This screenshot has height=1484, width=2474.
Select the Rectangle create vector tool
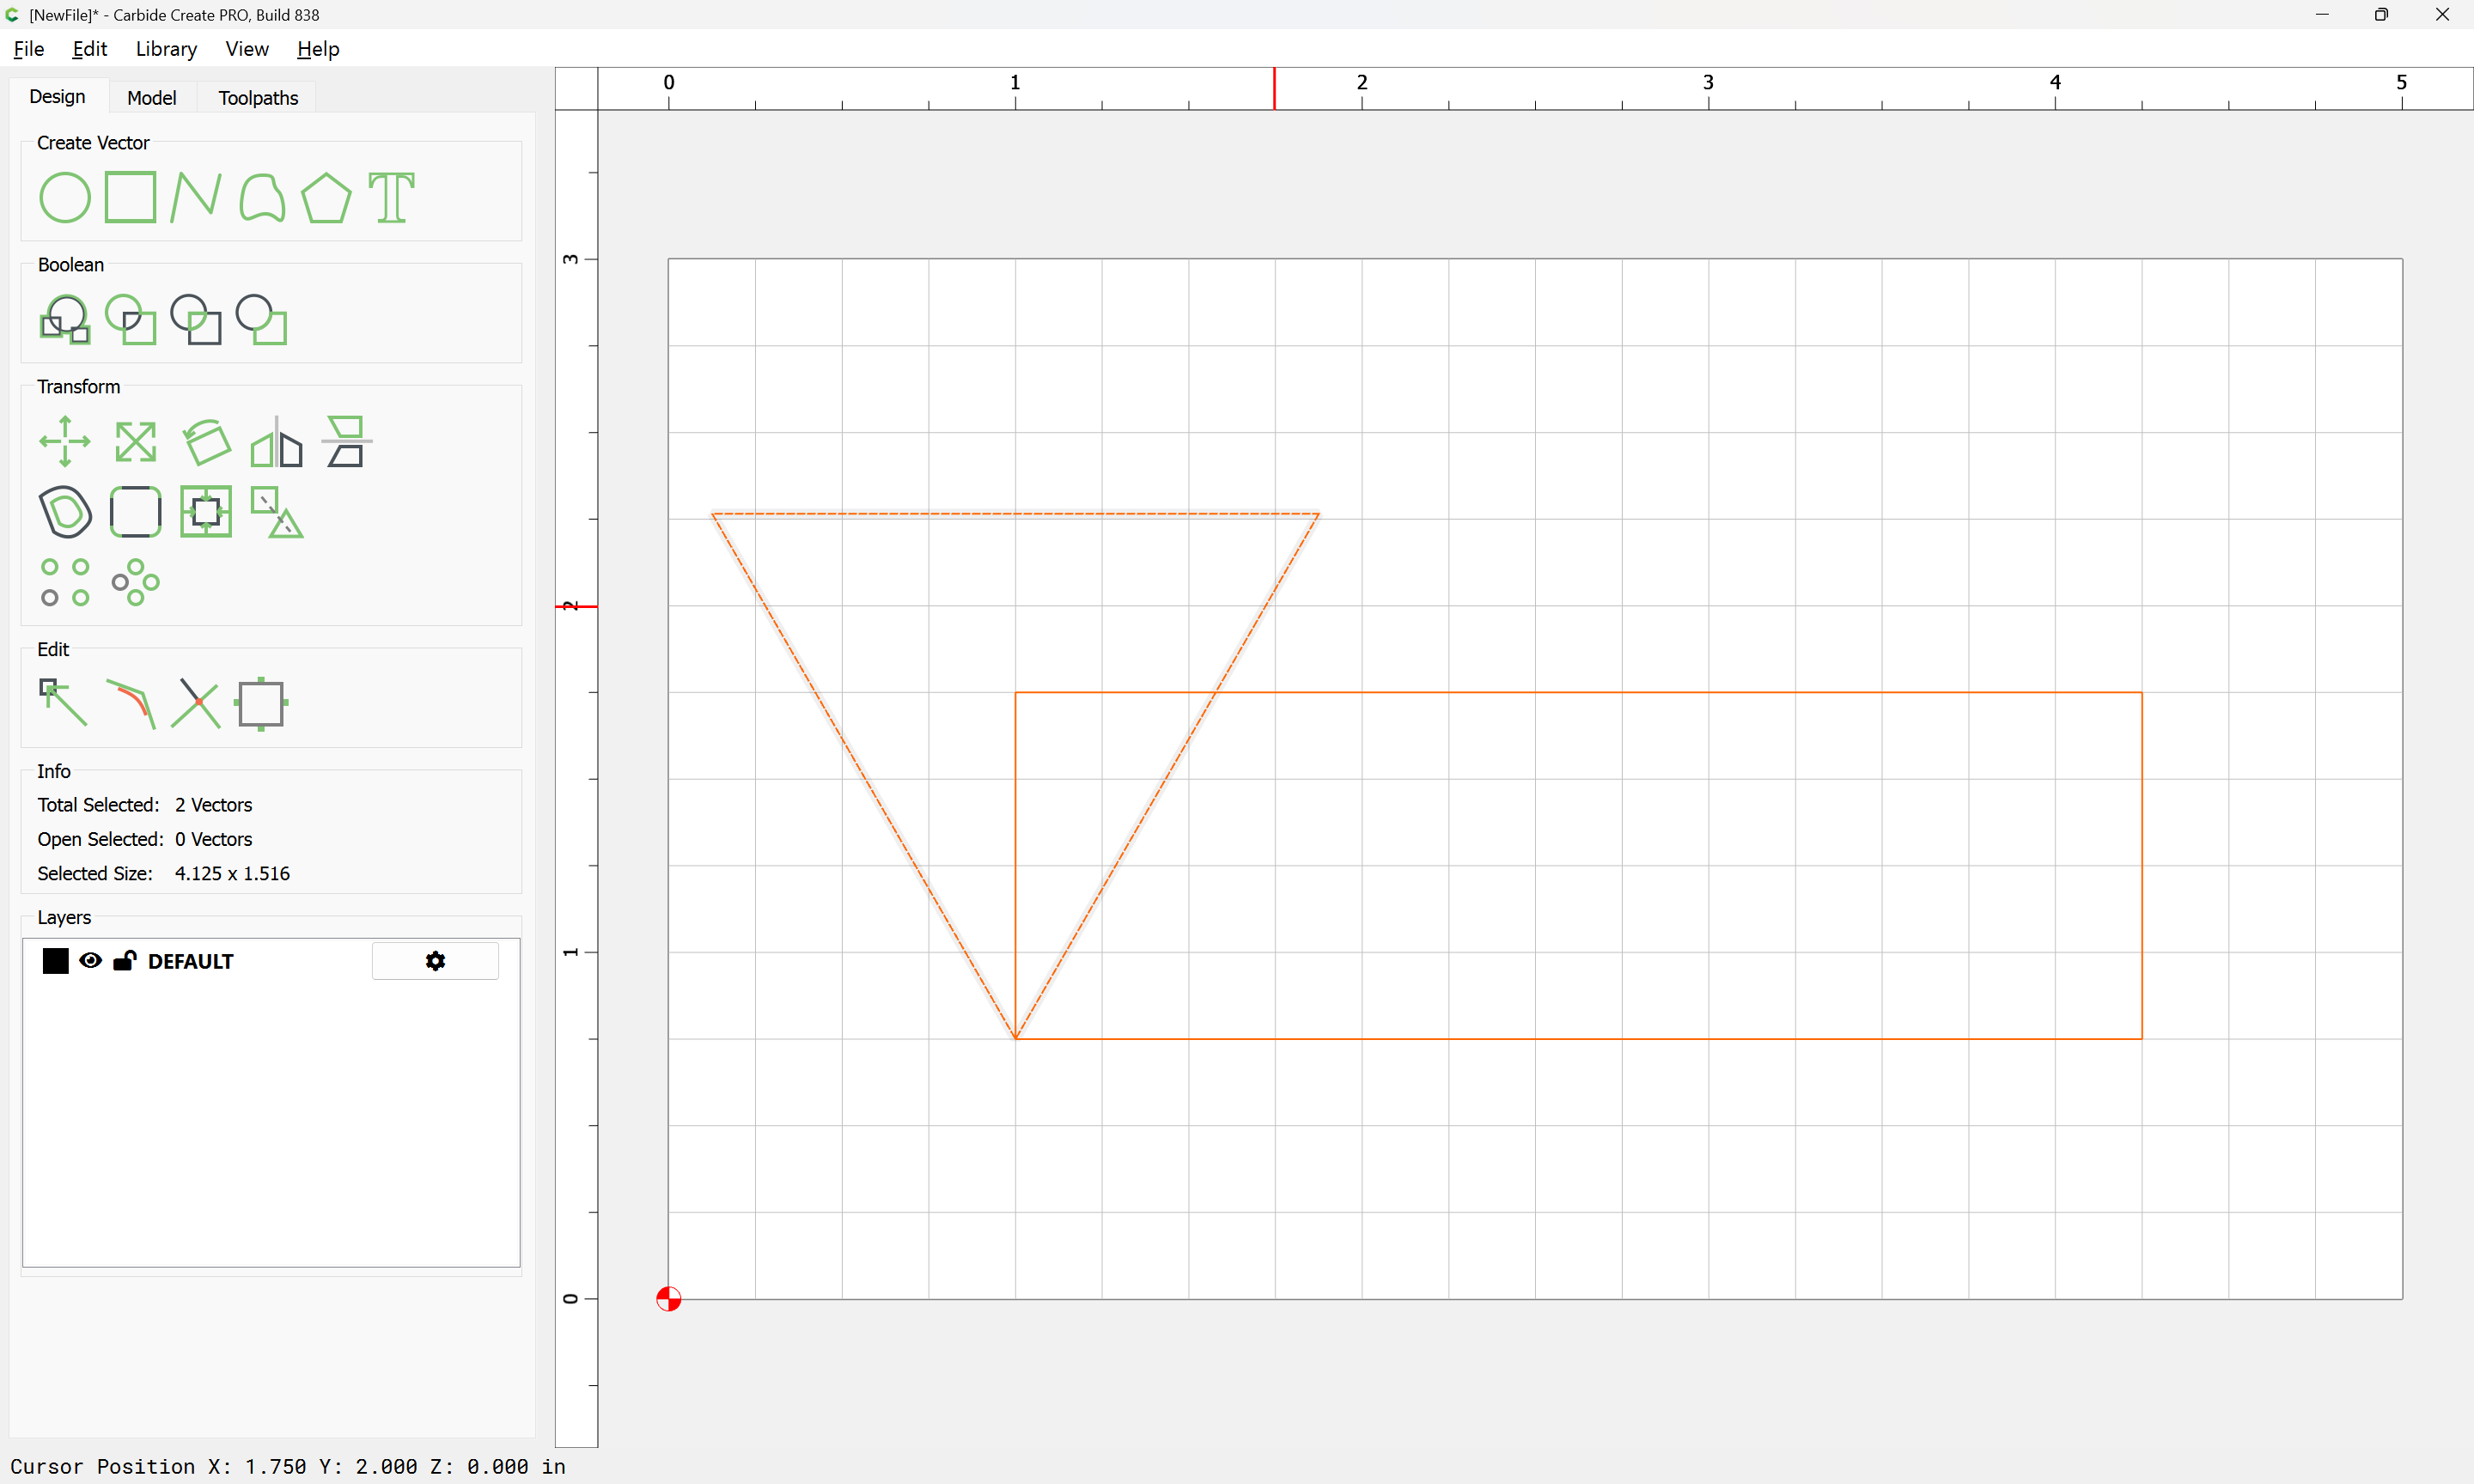pyautogui.click(x=131, y=197)
